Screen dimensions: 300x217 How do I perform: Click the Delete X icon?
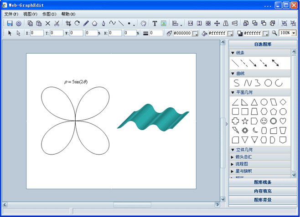tap(47, 24)
